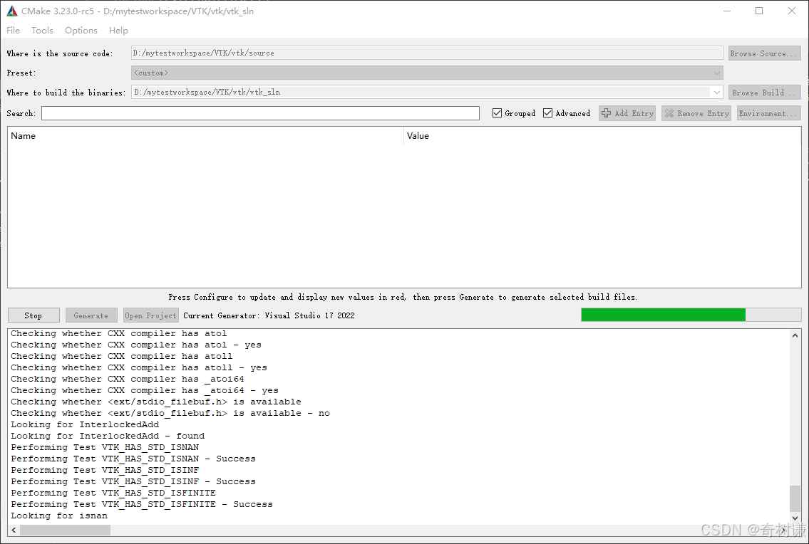Focus the Search input field
The width and height of the screenshot is (809, 544).
[x=261, y=113]
